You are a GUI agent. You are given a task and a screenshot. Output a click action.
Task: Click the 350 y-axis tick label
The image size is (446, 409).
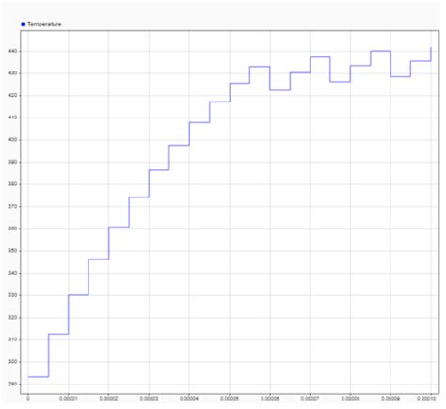coord(12,251)
